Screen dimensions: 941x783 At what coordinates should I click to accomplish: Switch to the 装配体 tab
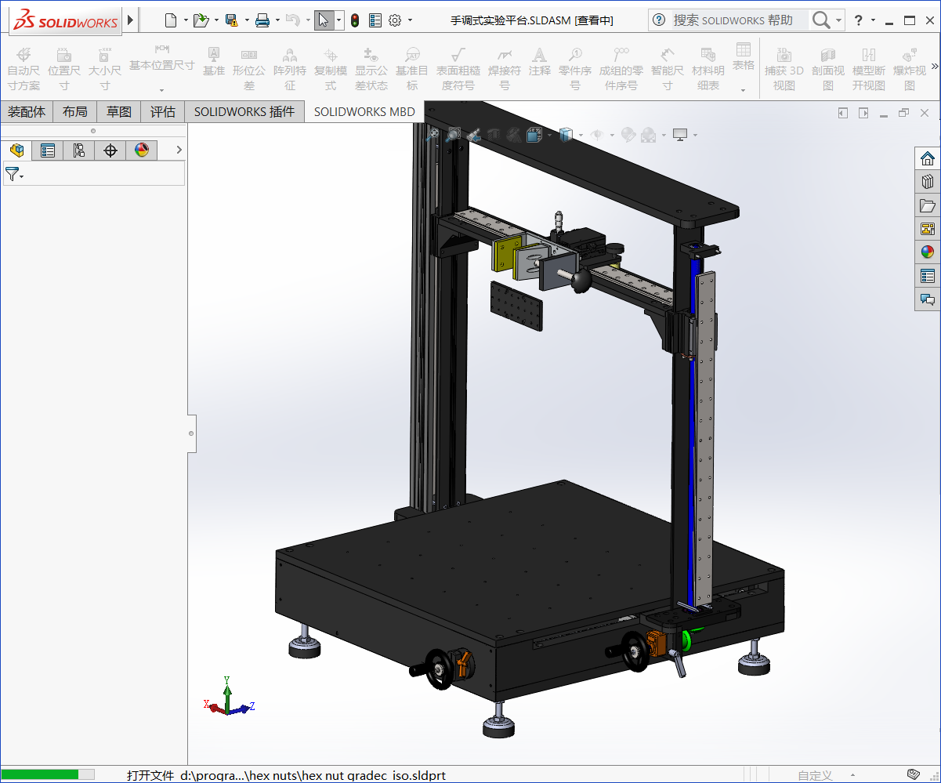27,112
